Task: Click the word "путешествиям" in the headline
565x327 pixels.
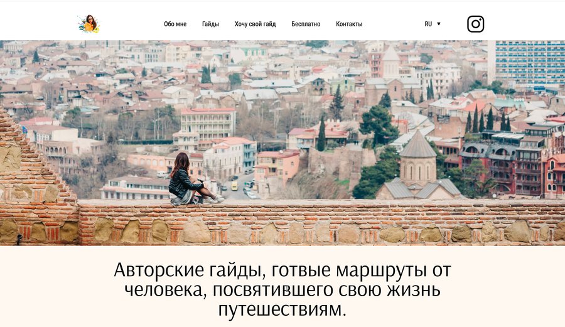Action: pyautogui.click(x=282, y=309)
